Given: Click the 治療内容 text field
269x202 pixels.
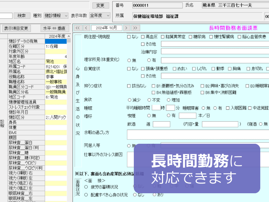Looking at the screenshot, I should pos(215,52).
